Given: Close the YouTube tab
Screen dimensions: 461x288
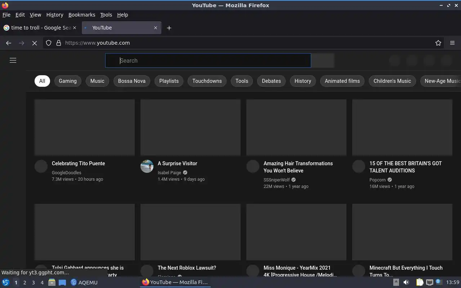Looking at the screenshot, I should 156,28.
